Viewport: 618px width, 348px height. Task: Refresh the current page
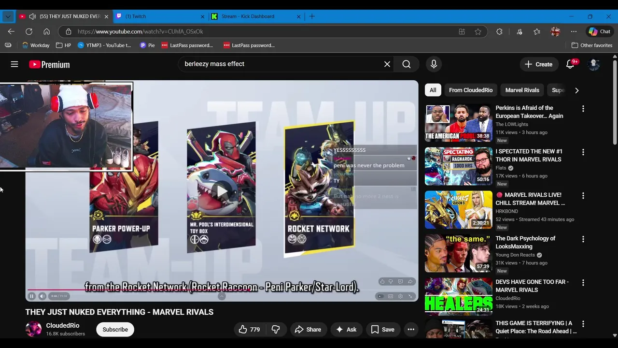click(x=29, y=31)
